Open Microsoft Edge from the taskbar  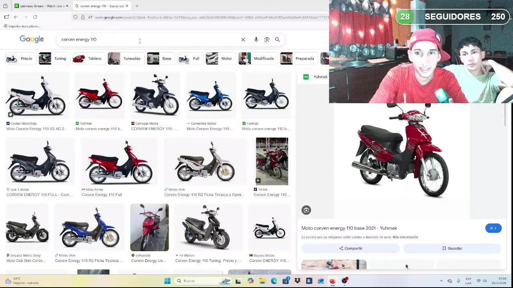(x=274, y=281)
